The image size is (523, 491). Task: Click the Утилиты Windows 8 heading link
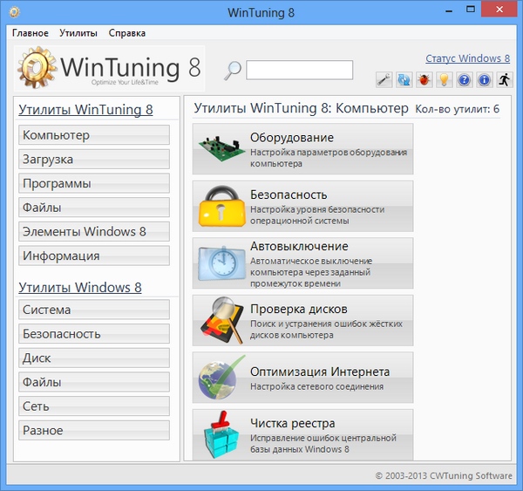(x=80, y=288)
